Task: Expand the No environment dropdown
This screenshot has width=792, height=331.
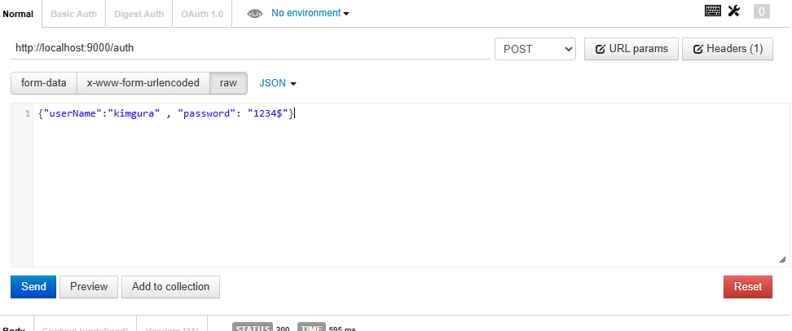Action: (x=310, y=13)
